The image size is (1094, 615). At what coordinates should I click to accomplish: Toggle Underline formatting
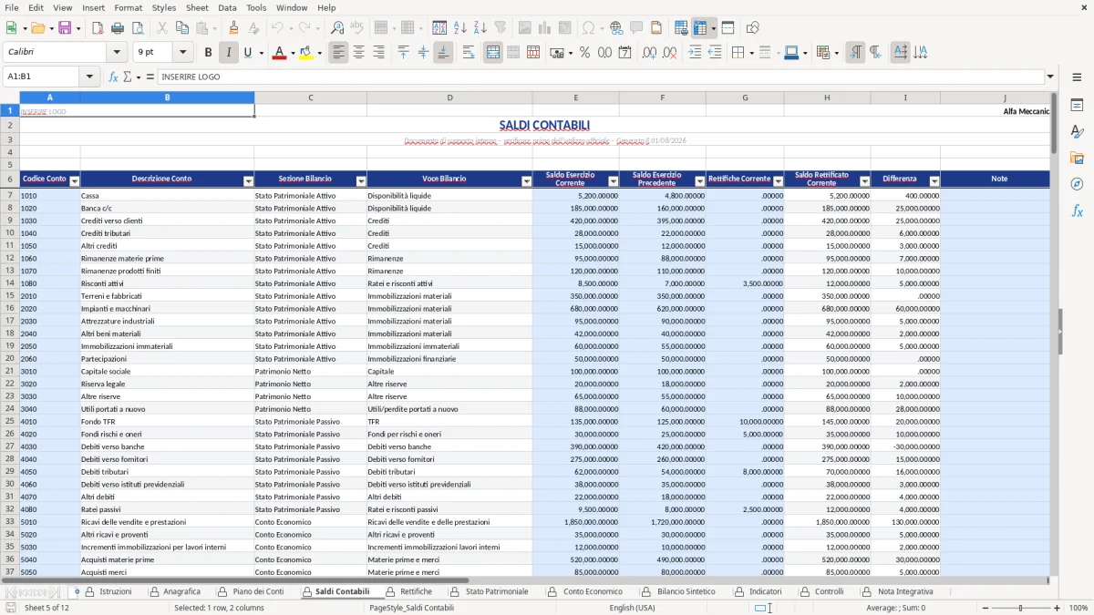pos(248,53)
